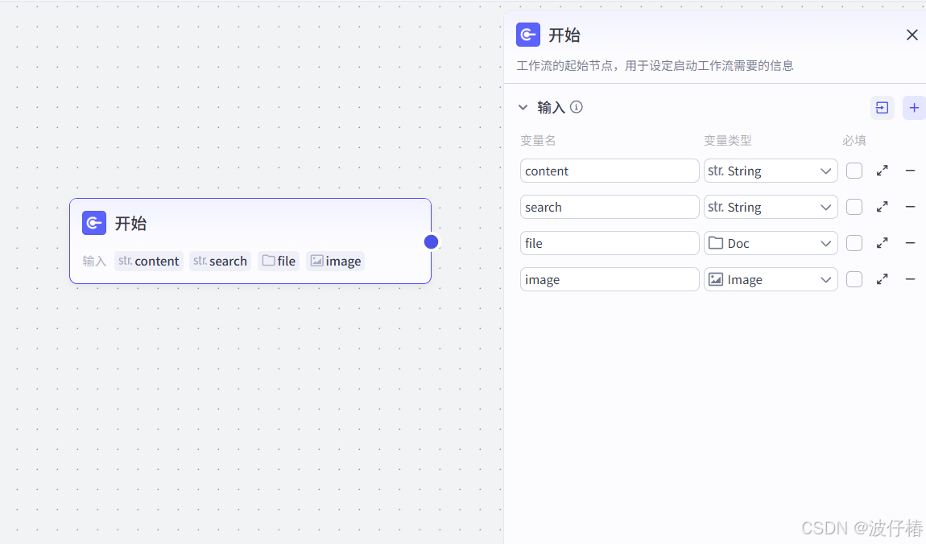Viewport: 926px width, 544px height.
Task: Click the 开始 icon in the panel header
Action: point(527,35)
